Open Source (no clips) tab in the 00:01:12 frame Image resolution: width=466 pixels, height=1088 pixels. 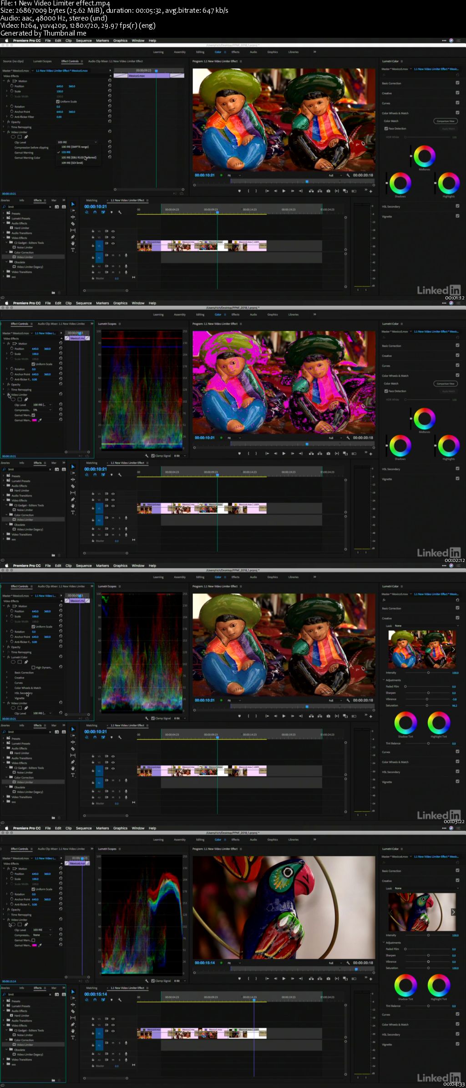(x=13, y=61)
